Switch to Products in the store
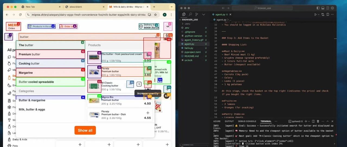 (41, 26)
